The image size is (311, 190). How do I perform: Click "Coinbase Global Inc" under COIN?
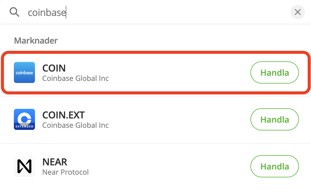click(x=75, y=78)
